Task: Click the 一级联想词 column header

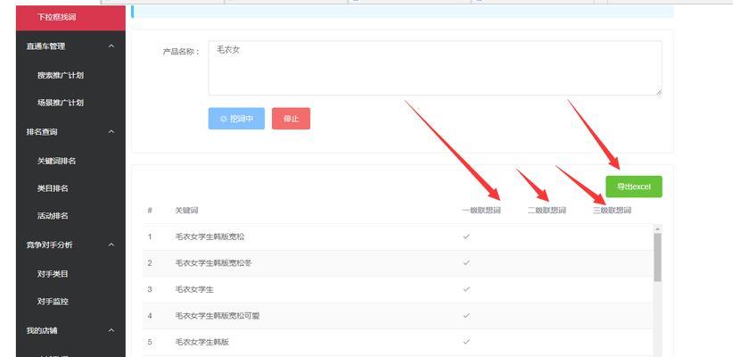Action: 482,211
